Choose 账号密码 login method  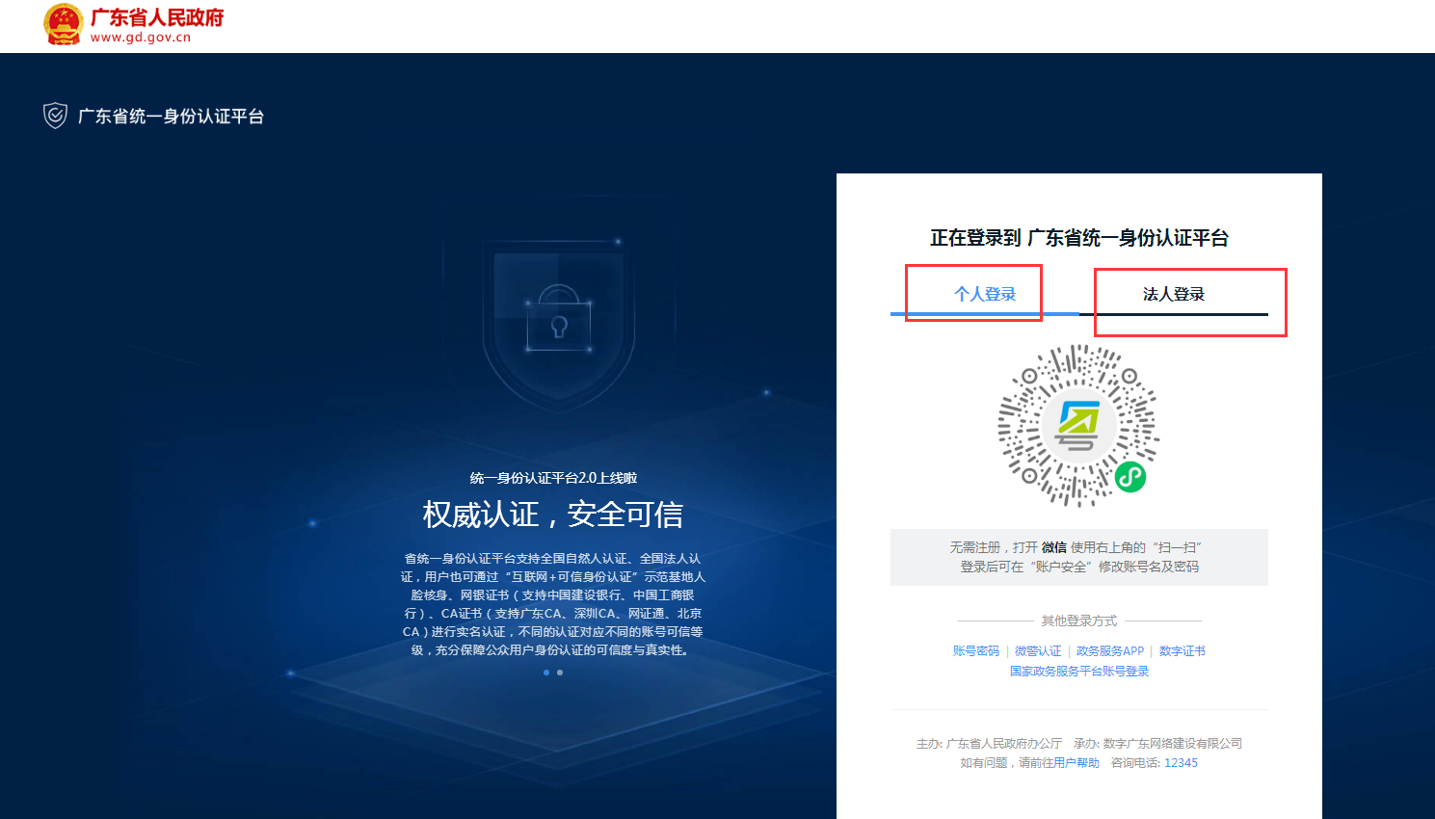[975, 651]
